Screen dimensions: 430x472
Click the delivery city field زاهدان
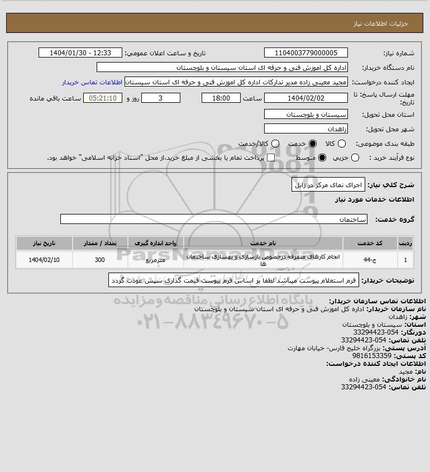305,129
